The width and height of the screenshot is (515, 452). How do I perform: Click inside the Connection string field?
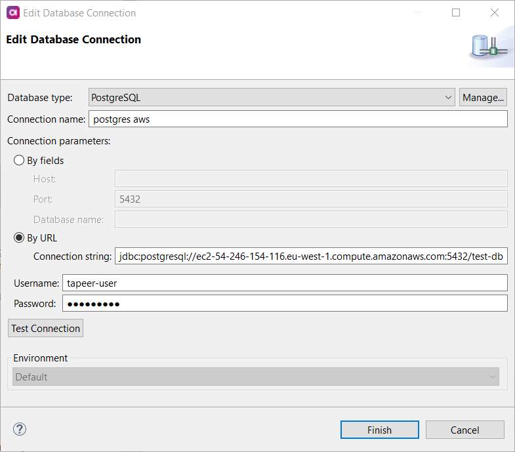coord(311,257)
